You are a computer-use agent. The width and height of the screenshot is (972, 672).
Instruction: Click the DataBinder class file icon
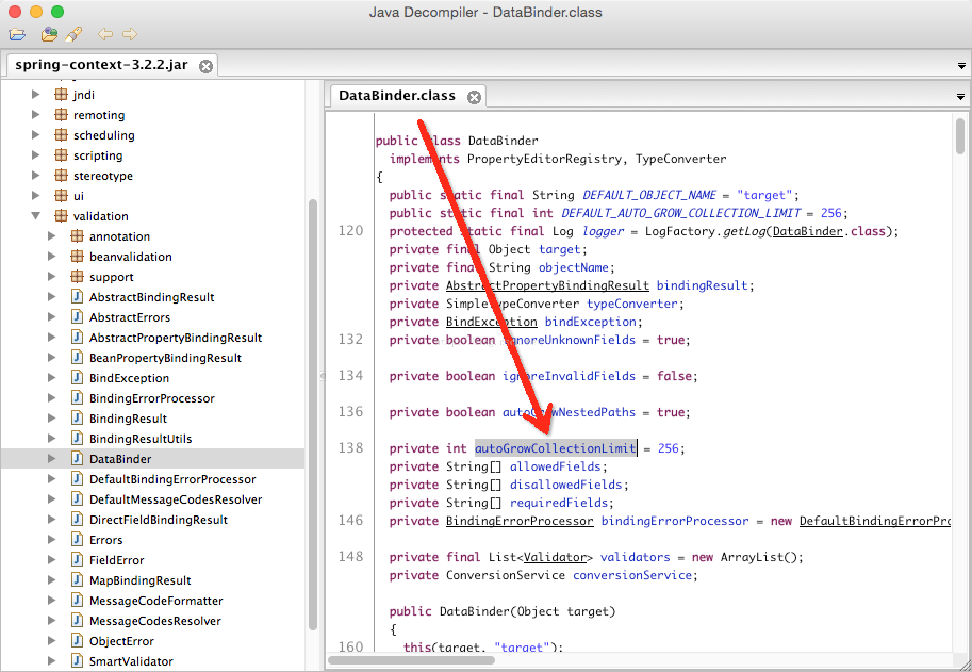(x=77, y=458)
